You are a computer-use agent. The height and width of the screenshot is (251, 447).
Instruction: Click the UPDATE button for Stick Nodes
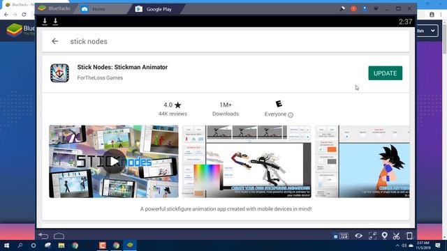tap(385, 73)
